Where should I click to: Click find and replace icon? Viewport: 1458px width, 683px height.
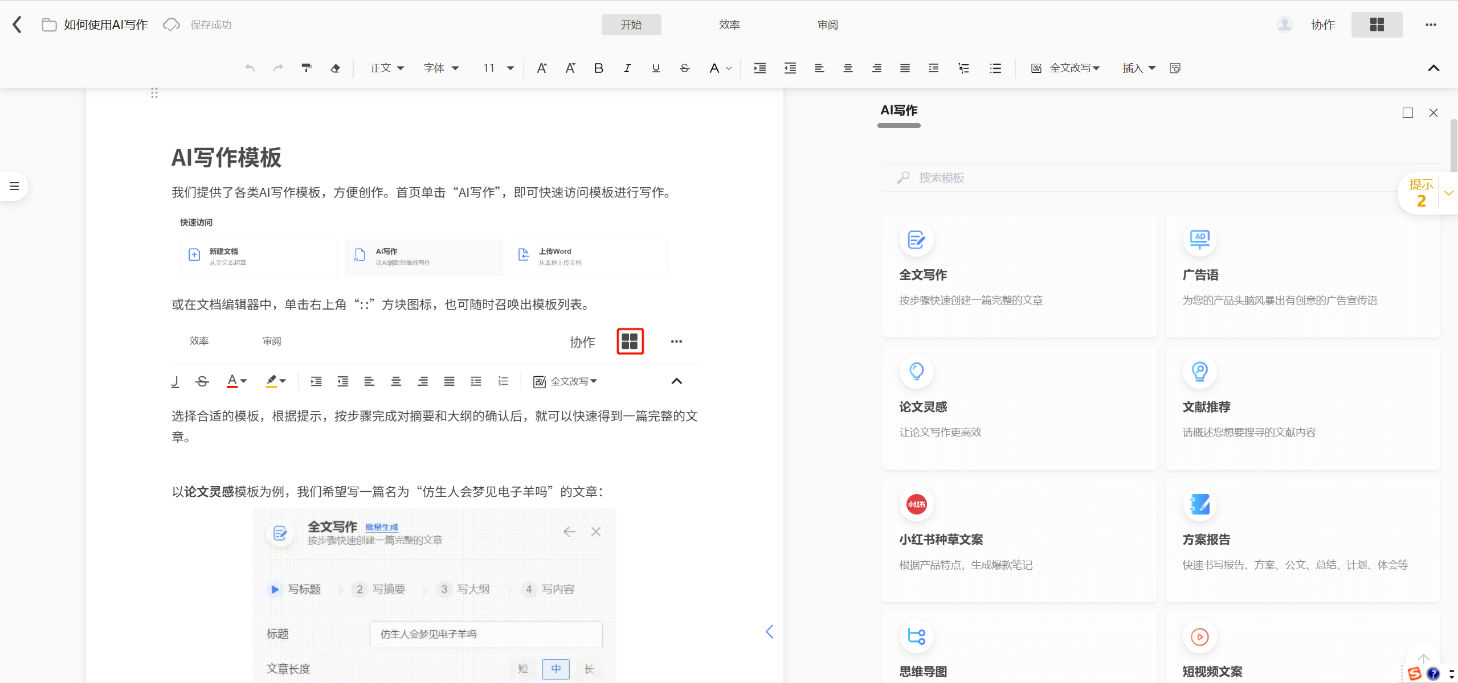[1175, 68]
